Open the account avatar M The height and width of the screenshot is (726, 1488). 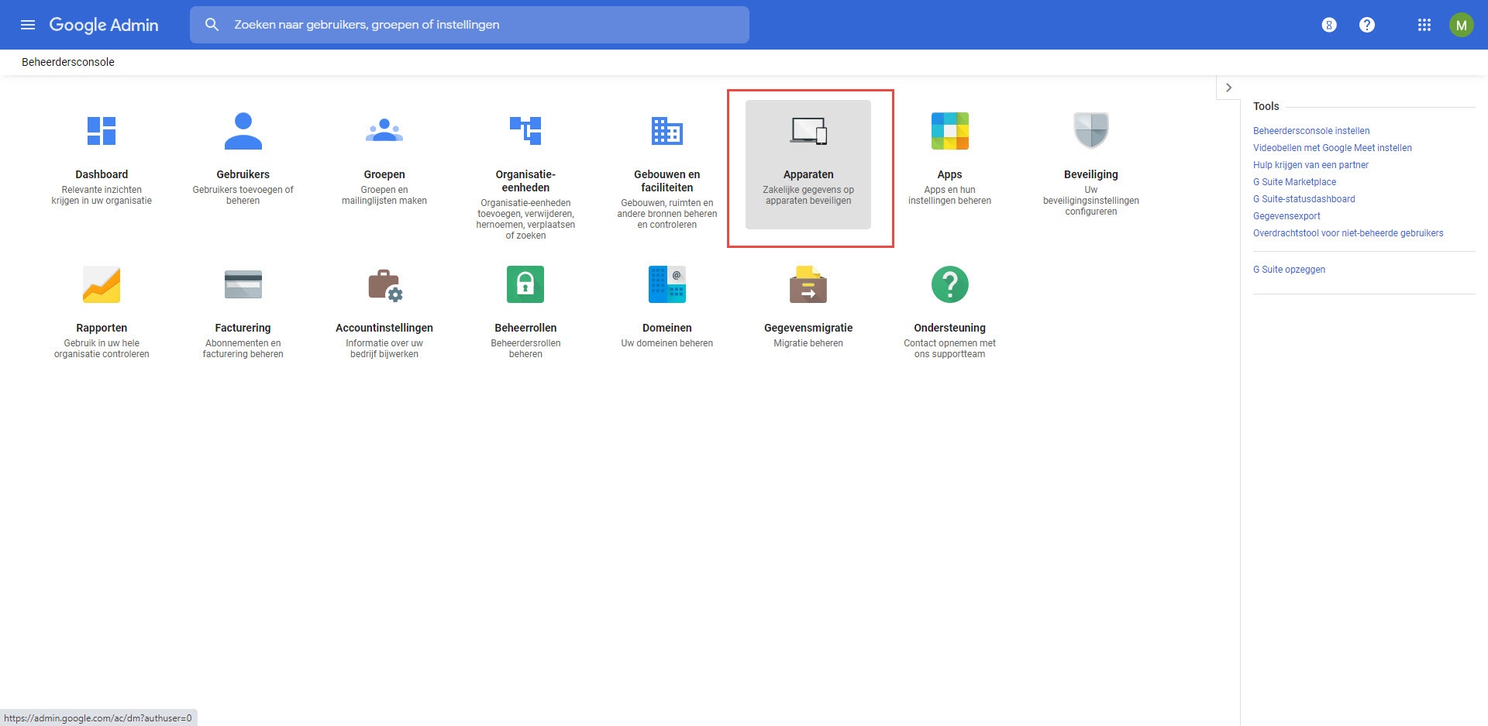click(x=1462, y=25)
